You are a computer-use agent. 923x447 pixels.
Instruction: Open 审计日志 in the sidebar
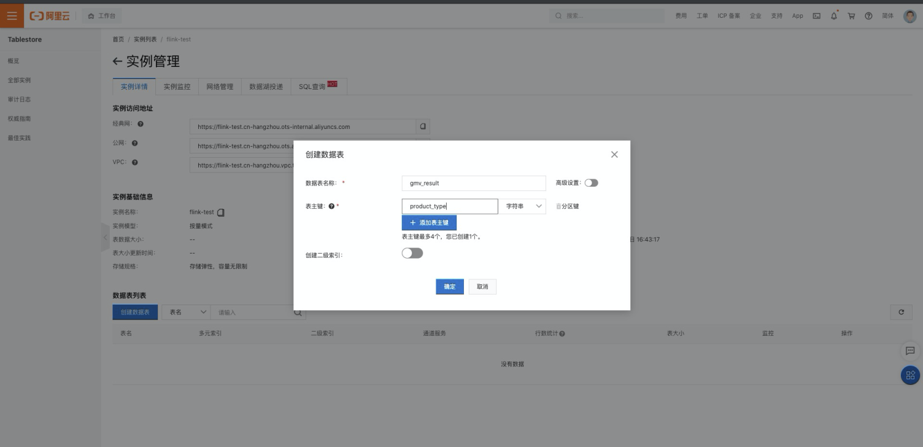point(19,99)
